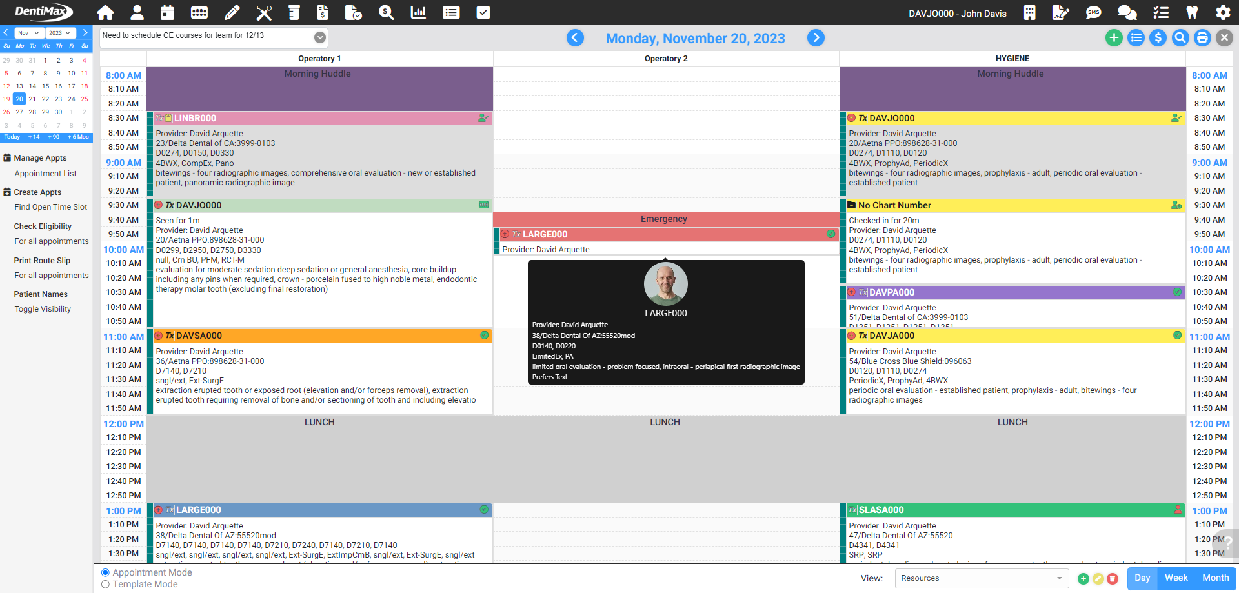1239x593 pixels.
Task: Switch to the Month view tab
Action: [1215, 578]
